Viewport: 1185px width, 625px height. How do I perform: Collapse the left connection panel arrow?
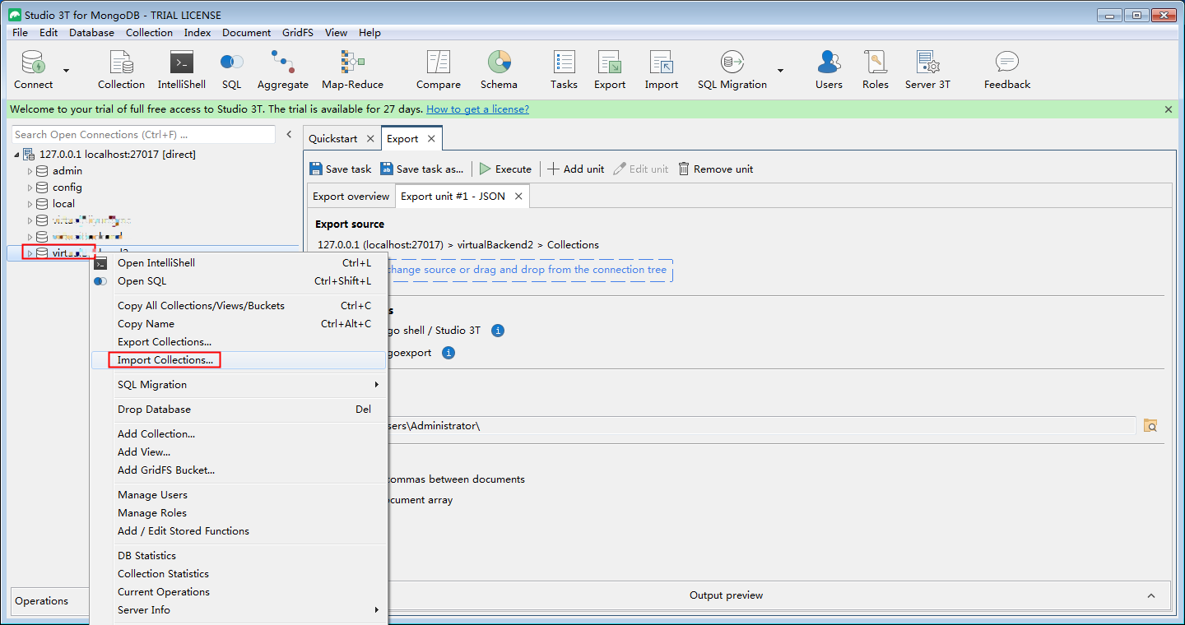coord(289,134)
